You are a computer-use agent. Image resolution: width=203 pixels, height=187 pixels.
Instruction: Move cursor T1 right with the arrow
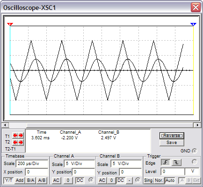tap(21, 136)
